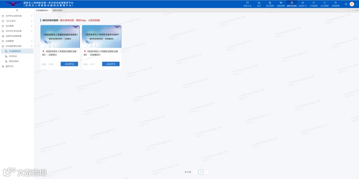Go to the previous pagination page
359x179 pixels.
coord(195,172)
